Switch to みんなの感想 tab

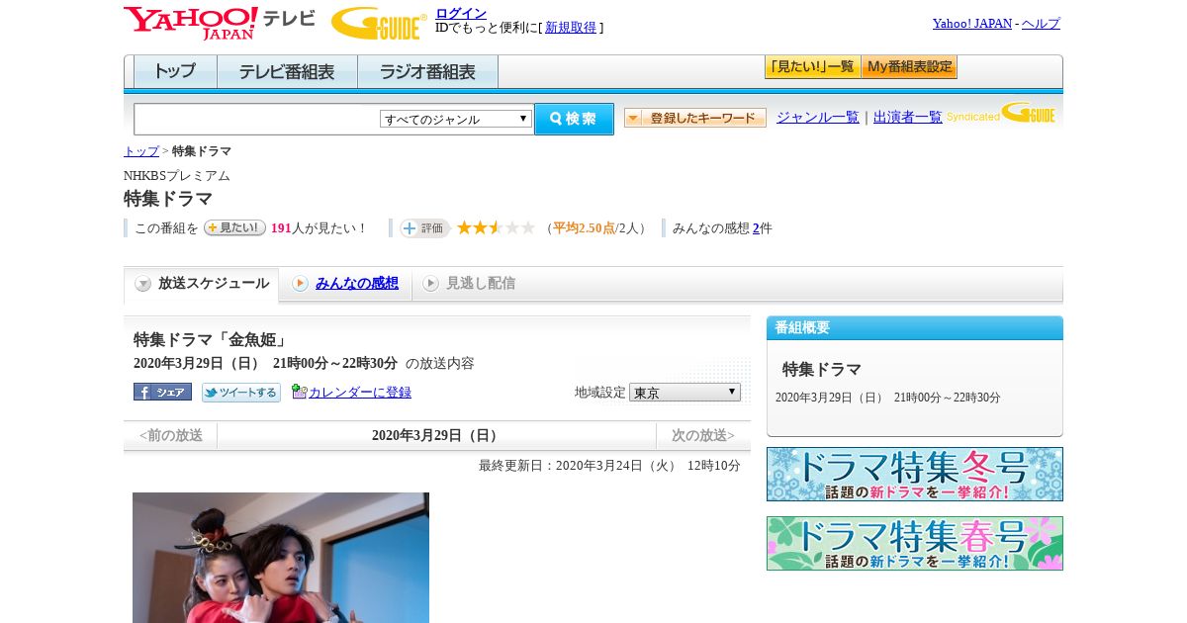click(345, 284)
